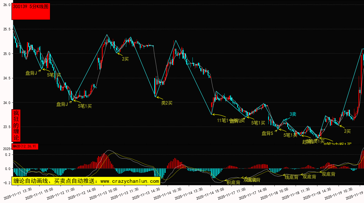
Task: Click the "类2买" buy signal annotation
Action: pos(167,103)
